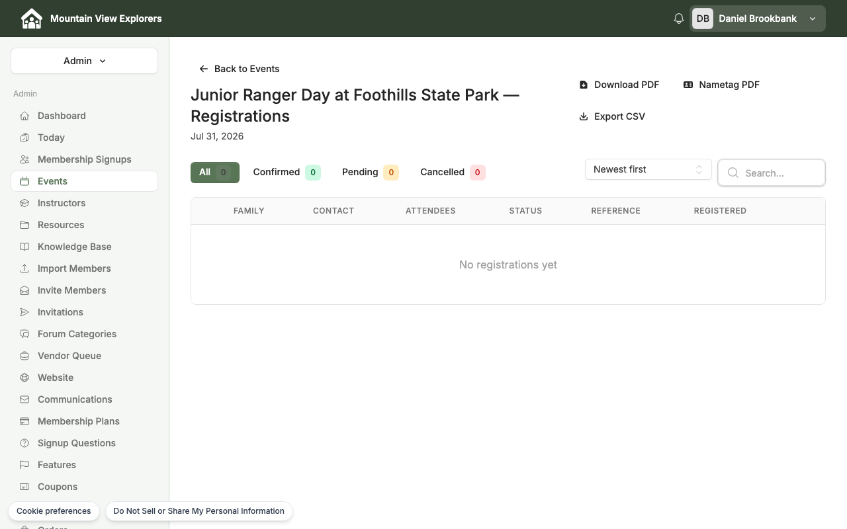This screenshot has width=847, height=529.
Task: Click the Export CSV download icon
Action: (584, 116)
